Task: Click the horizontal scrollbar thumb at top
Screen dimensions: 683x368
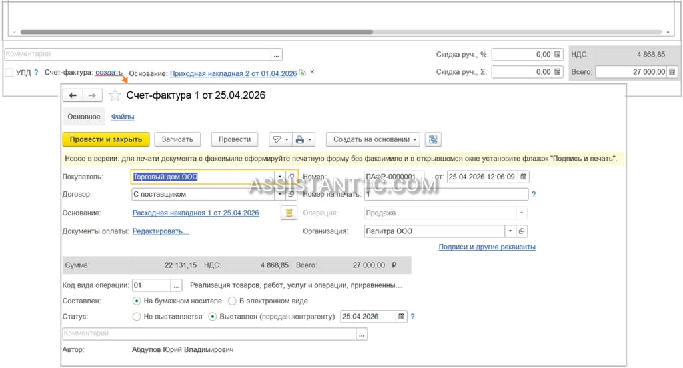Action: [x=197, y=32]
